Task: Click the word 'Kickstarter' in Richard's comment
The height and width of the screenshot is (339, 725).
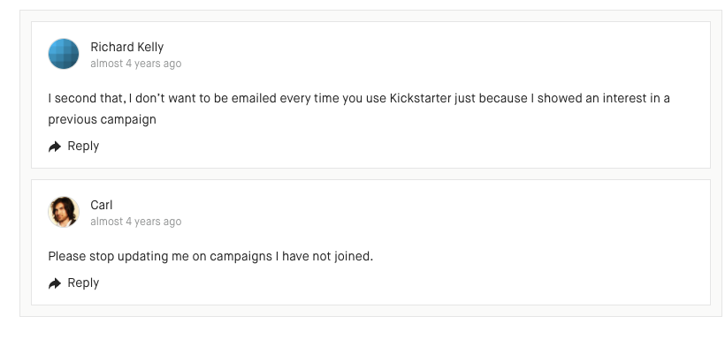Action: (x=420, y=98)
